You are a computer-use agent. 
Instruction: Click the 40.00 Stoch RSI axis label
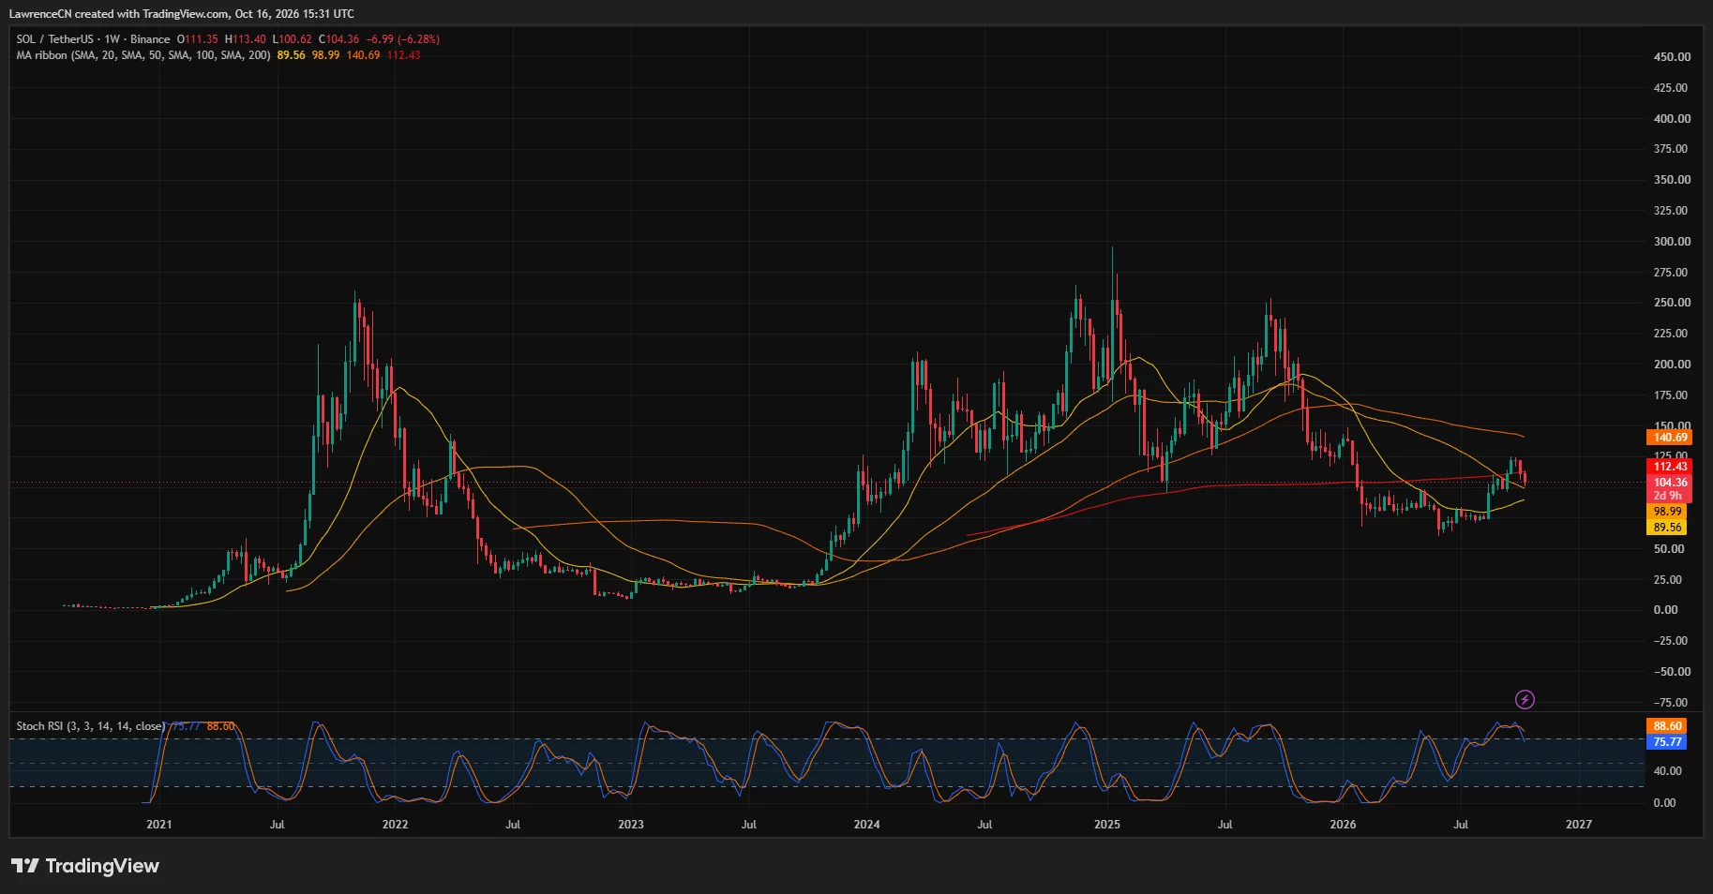[x=1667, y=771]
